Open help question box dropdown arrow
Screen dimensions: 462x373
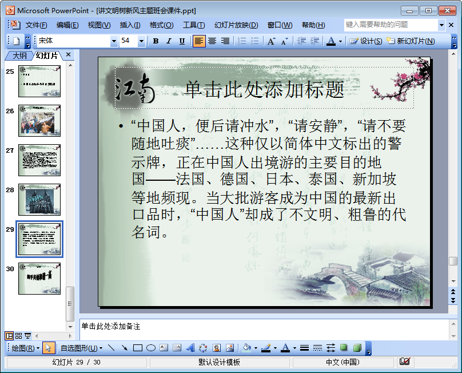click(441, 25)
